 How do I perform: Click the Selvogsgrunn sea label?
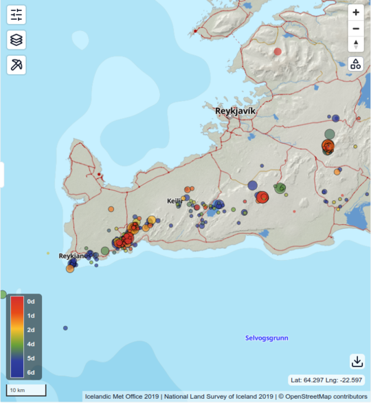coord(267,338)
